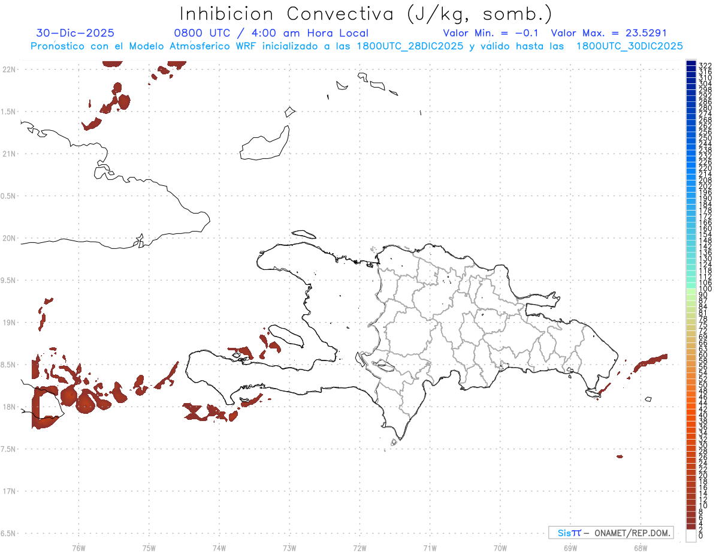Image resolution: width=719 pixels, height=556 pixels.
Task: Click the '75W' longitude label
Action: click(x=149, y=548)
